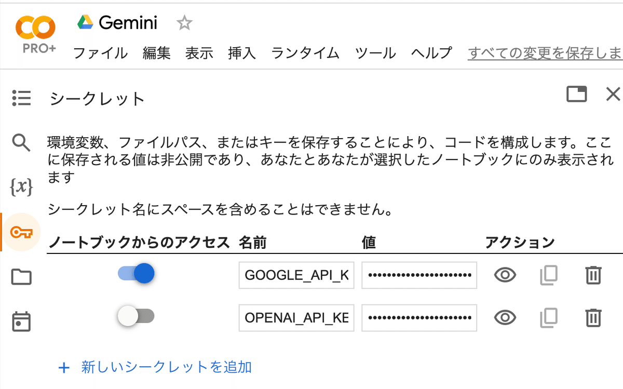
Task: Click 新しいシークレットを追加 to add a secret
Action: 155,368
